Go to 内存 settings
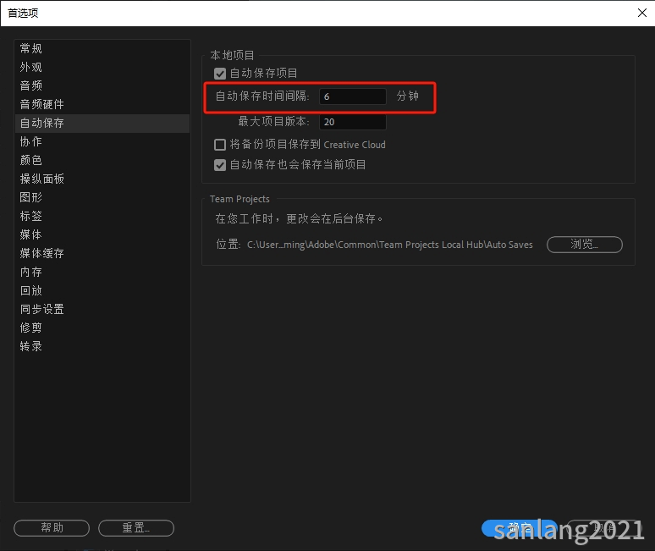Image resolution: width=655 pixels, height=551 pixels. pyautogui.click(x=102, y=272)
